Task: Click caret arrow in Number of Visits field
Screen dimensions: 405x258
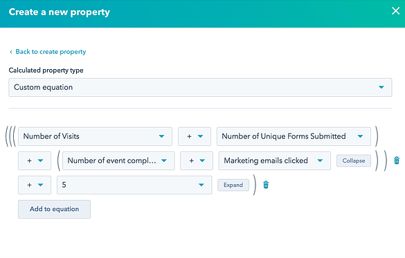Action: (161, 136)
